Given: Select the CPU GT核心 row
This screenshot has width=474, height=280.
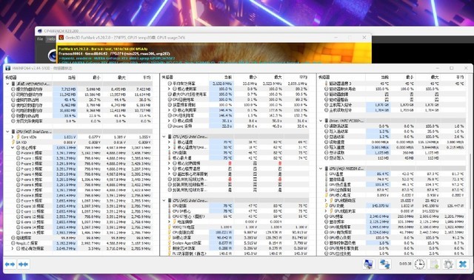Looking at the screenshot, I should [236, 216].
